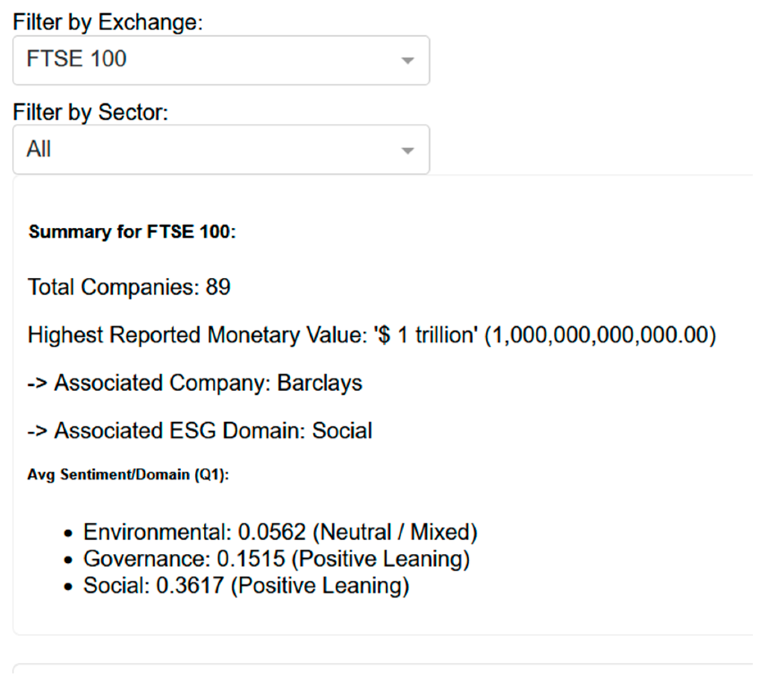Select the "Summary for FTSE 100:" heading
This screenshot has height=686, width=764.
pos(132,232)
